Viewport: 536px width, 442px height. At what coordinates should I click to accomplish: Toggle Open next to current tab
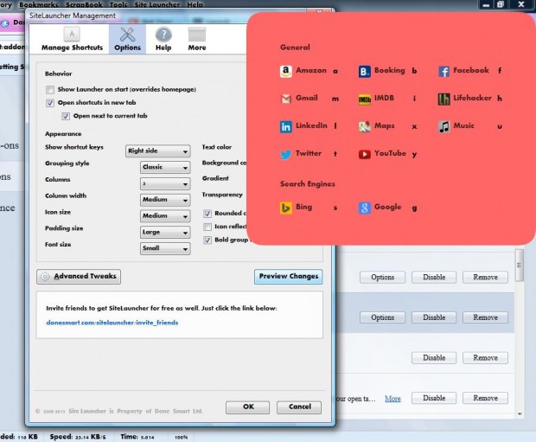click(66, 116)
